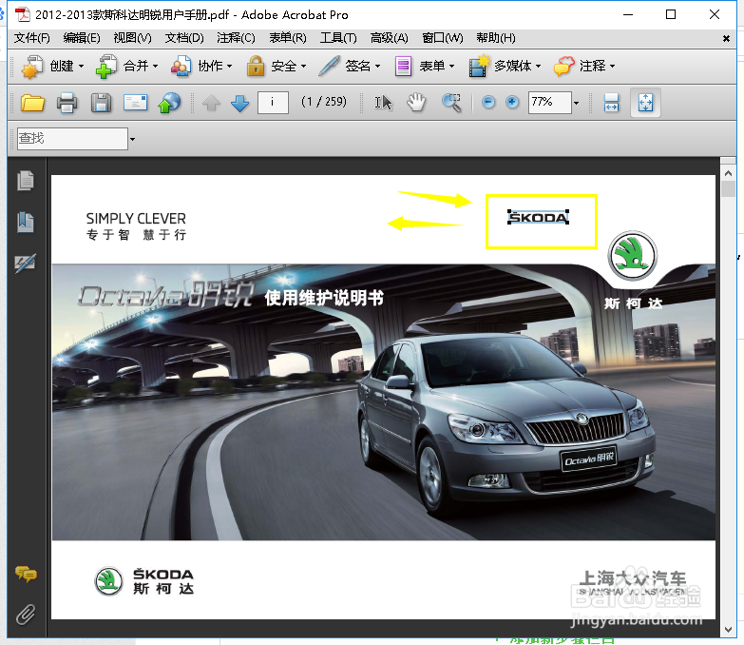Click the scrollbar down arrow
Viewport: 744px width, 645px height.
pyautogui.click(x=729, y=630)
